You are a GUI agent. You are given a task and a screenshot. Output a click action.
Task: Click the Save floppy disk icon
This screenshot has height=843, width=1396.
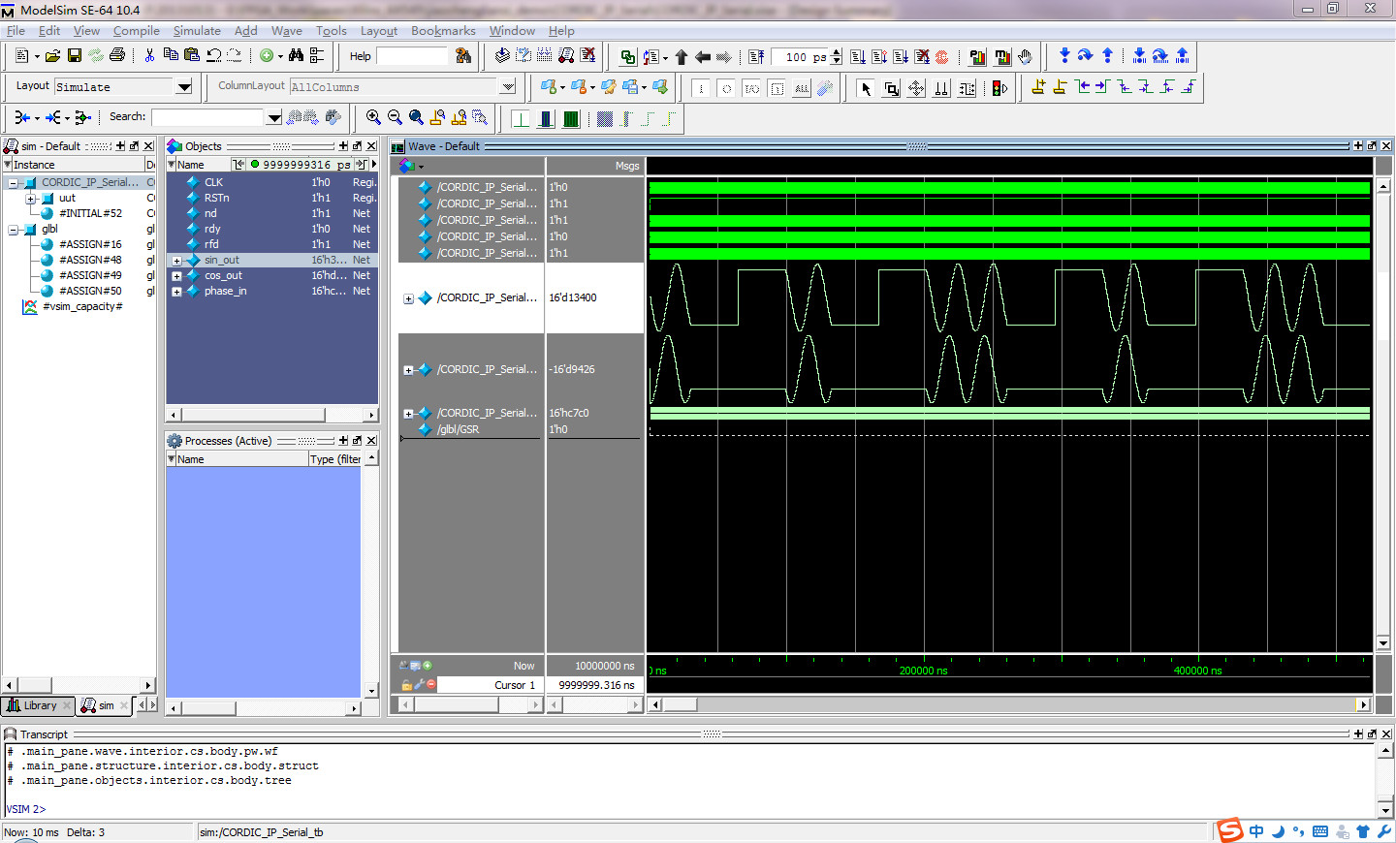[x=75, y=56]
